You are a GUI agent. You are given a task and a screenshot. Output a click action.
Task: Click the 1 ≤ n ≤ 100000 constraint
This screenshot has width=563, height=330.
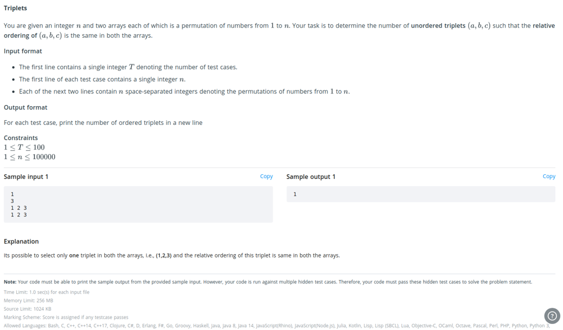click(29, 157)
